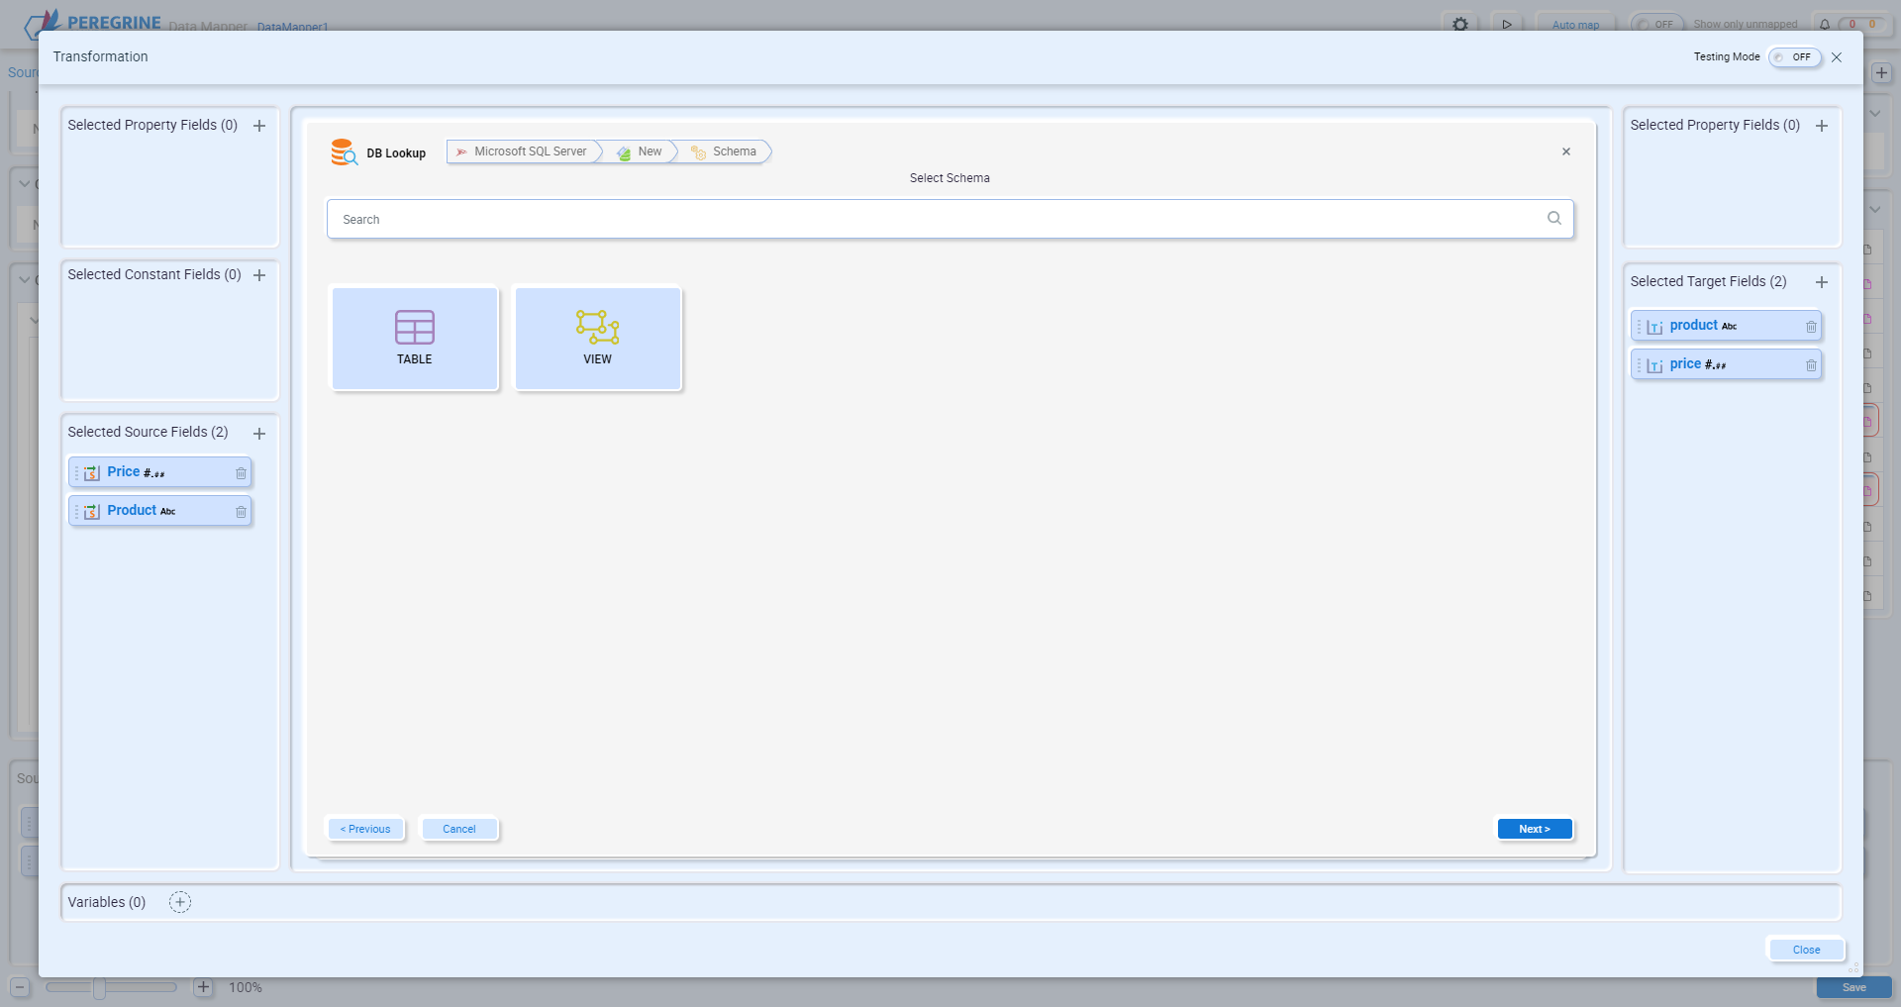Add a left Selected Property Field
1901x1007 pixels.
259,126
